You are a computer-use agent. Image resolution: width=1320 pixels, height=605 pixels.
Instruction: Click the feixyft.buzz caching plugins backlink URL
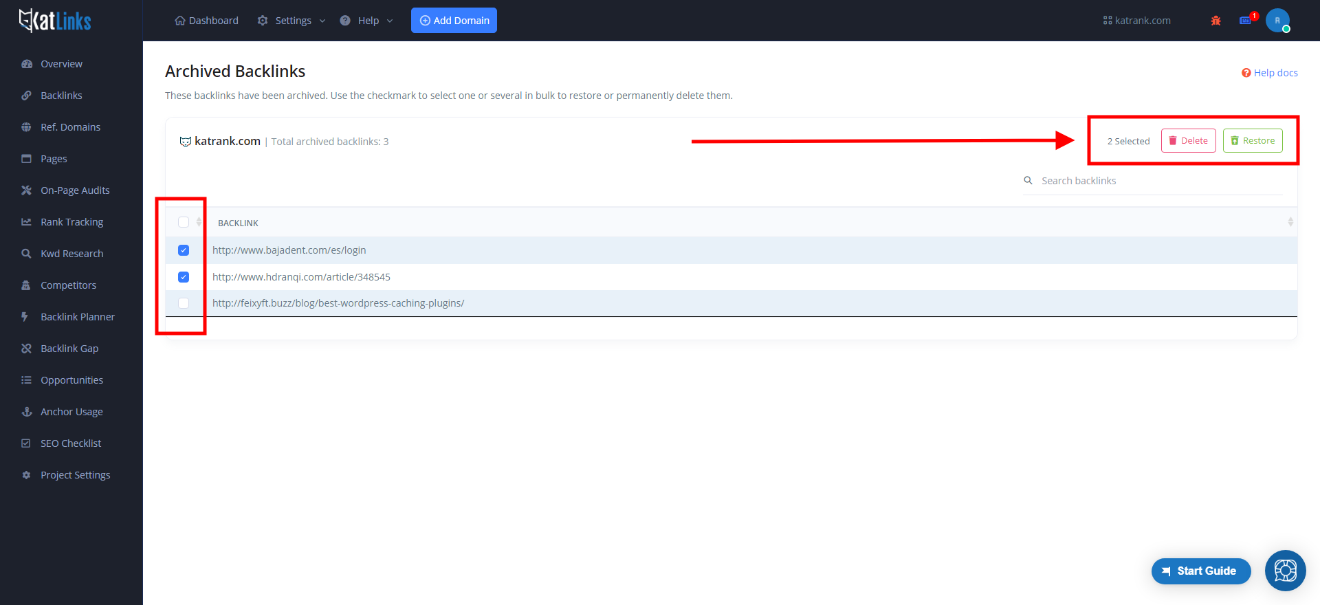click(338, 303)
